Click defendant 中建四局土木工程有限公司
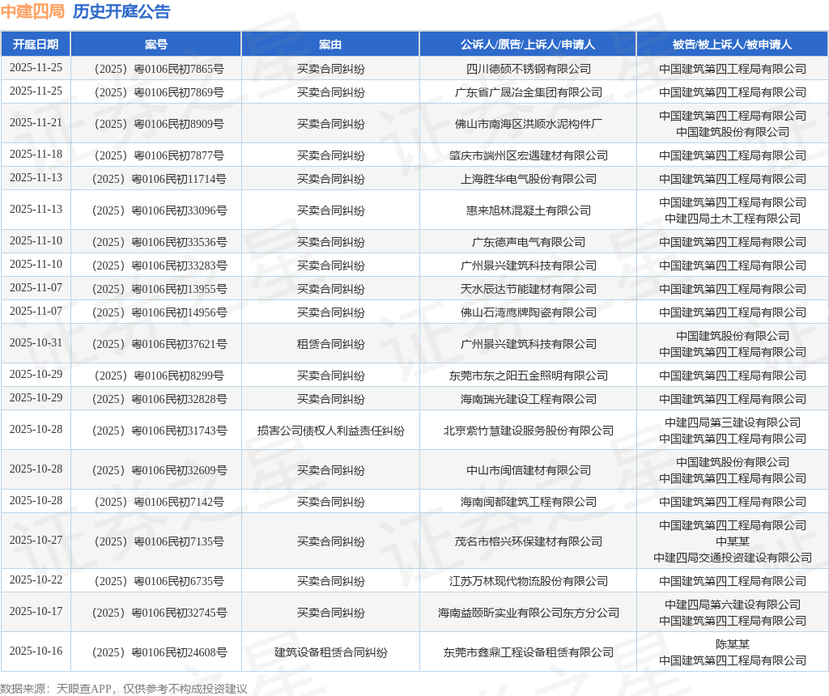Screen dimensions: 829x696 pyautogui.click(x=732, y=219)
